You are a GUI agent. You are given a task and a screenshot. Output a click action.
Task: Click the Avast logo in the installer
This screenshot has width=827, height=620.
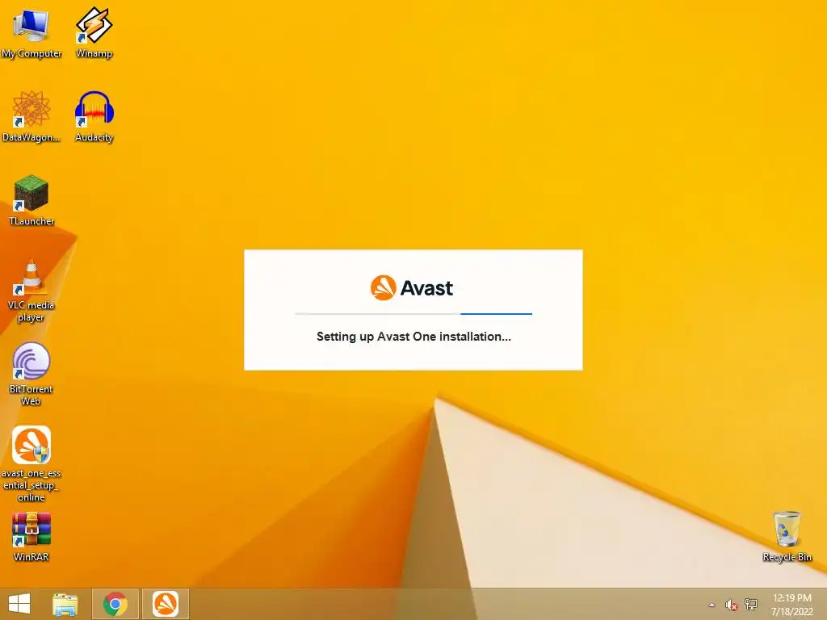[x=412, y=288]
